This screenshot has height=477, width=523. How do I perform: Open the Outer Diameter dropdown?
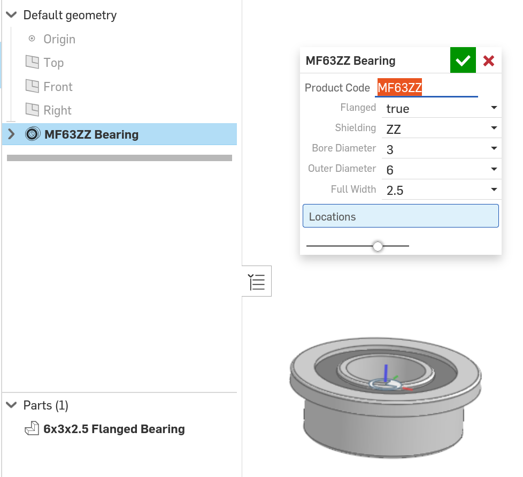coord(441,170)
